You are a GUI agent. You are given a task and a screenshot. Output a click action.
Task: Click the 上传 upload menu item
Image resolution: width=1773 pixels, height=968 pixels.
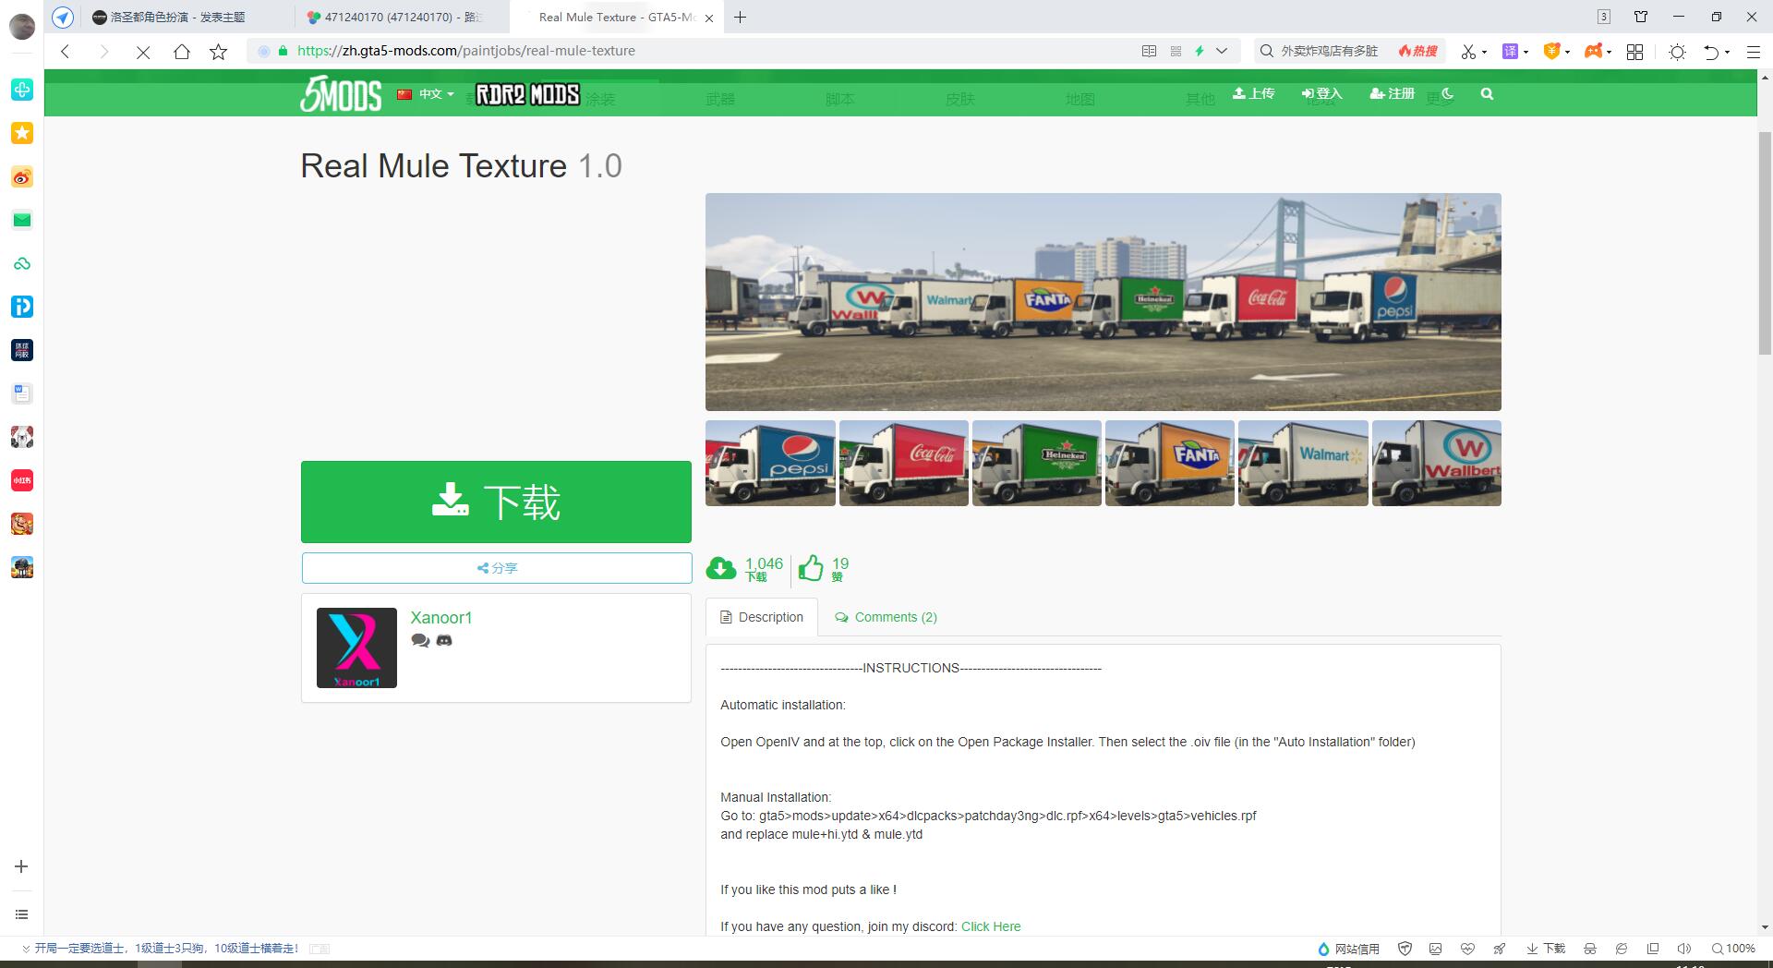click(x=1253, y=93)
